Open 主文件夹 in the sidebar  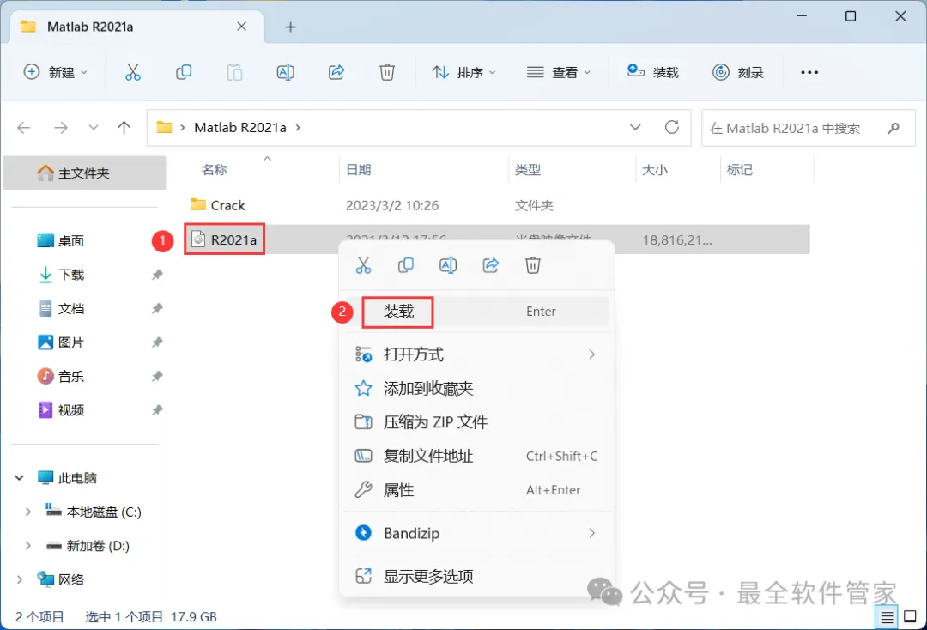(x=84, y=173)
